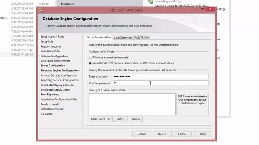The image size is (259, 145).
Task: Click Ready to Install step
Action: click(x=50, y=104)
